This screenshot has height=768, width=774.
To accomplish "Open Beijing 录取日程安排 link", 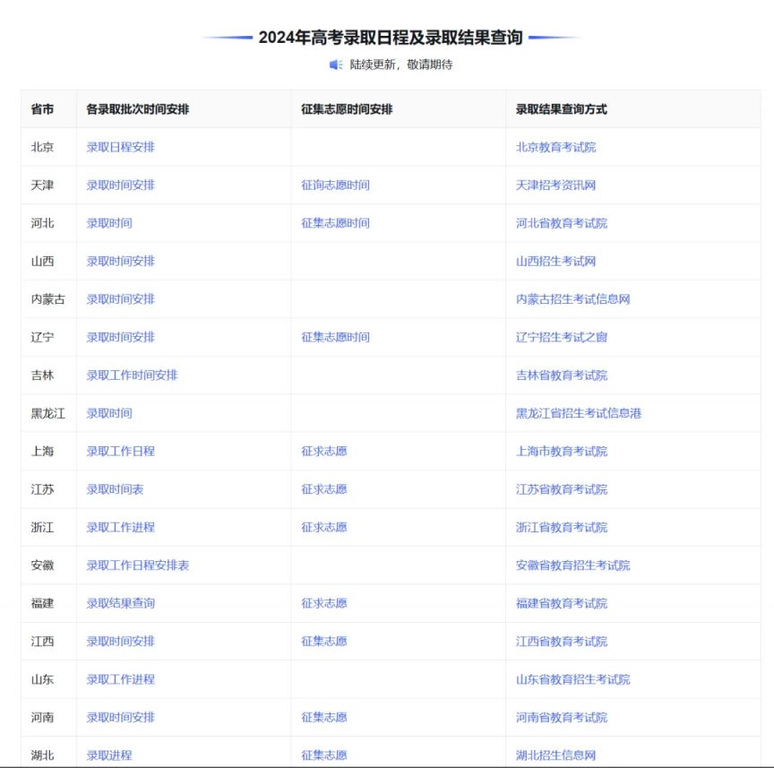I will tap(120, 147).
